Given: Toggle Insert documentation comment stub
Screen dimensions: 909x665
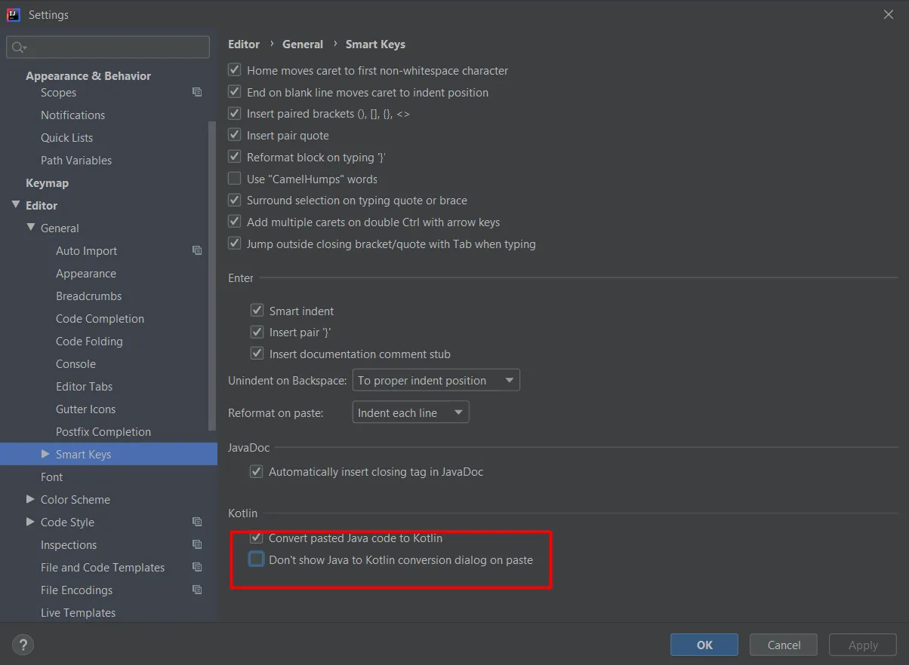Looking at the screenshot, I should [x=257, y=354].
